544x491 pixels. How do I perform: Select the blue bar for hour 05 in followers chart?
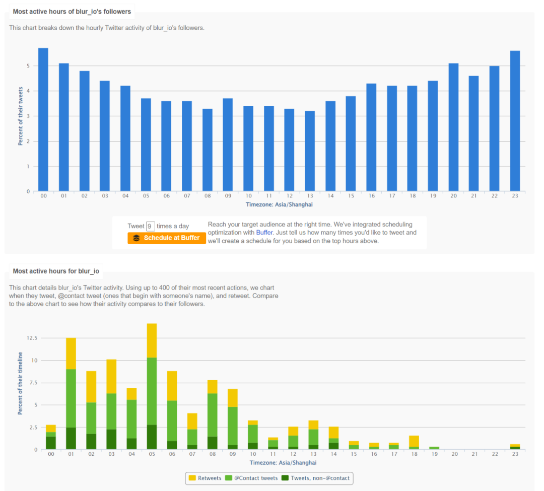coord(146,145)
